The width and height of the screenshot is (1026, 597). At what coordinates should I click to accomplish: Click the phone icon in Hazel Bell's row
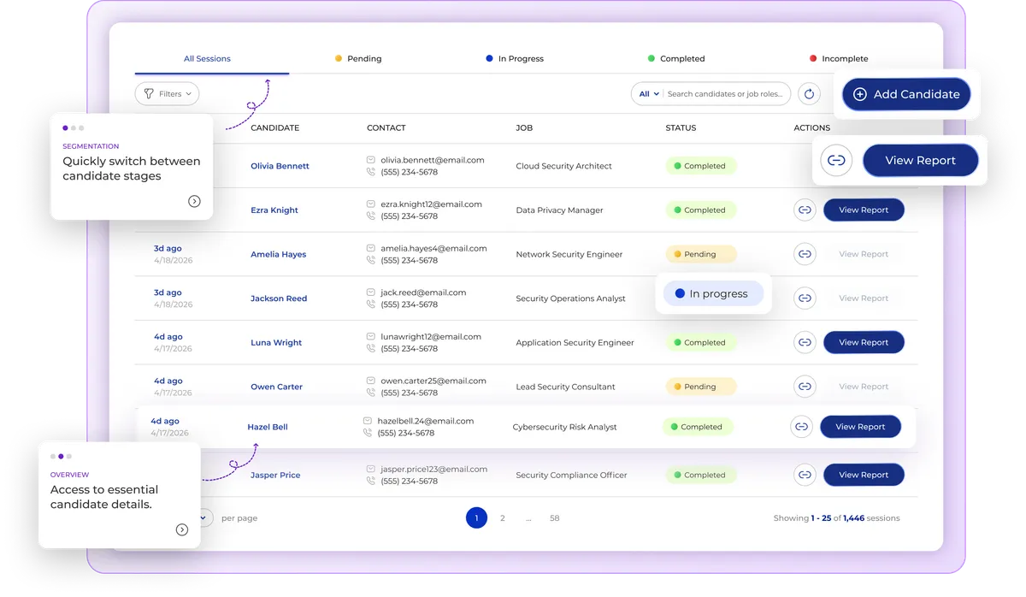(368, 433)
